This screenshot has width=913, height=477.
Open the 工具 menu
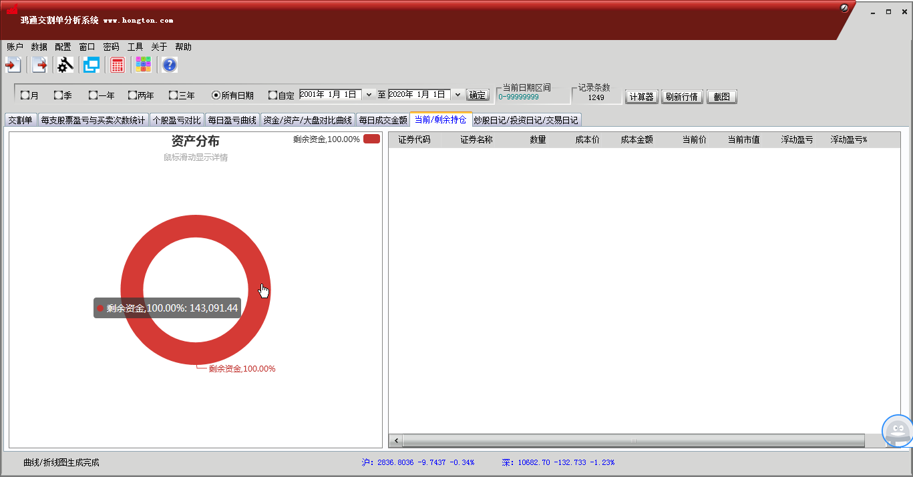(x=135, y=47)
